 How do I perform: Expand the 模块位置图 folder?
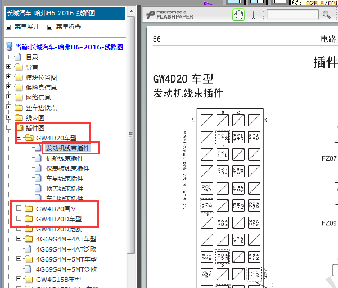8,76
